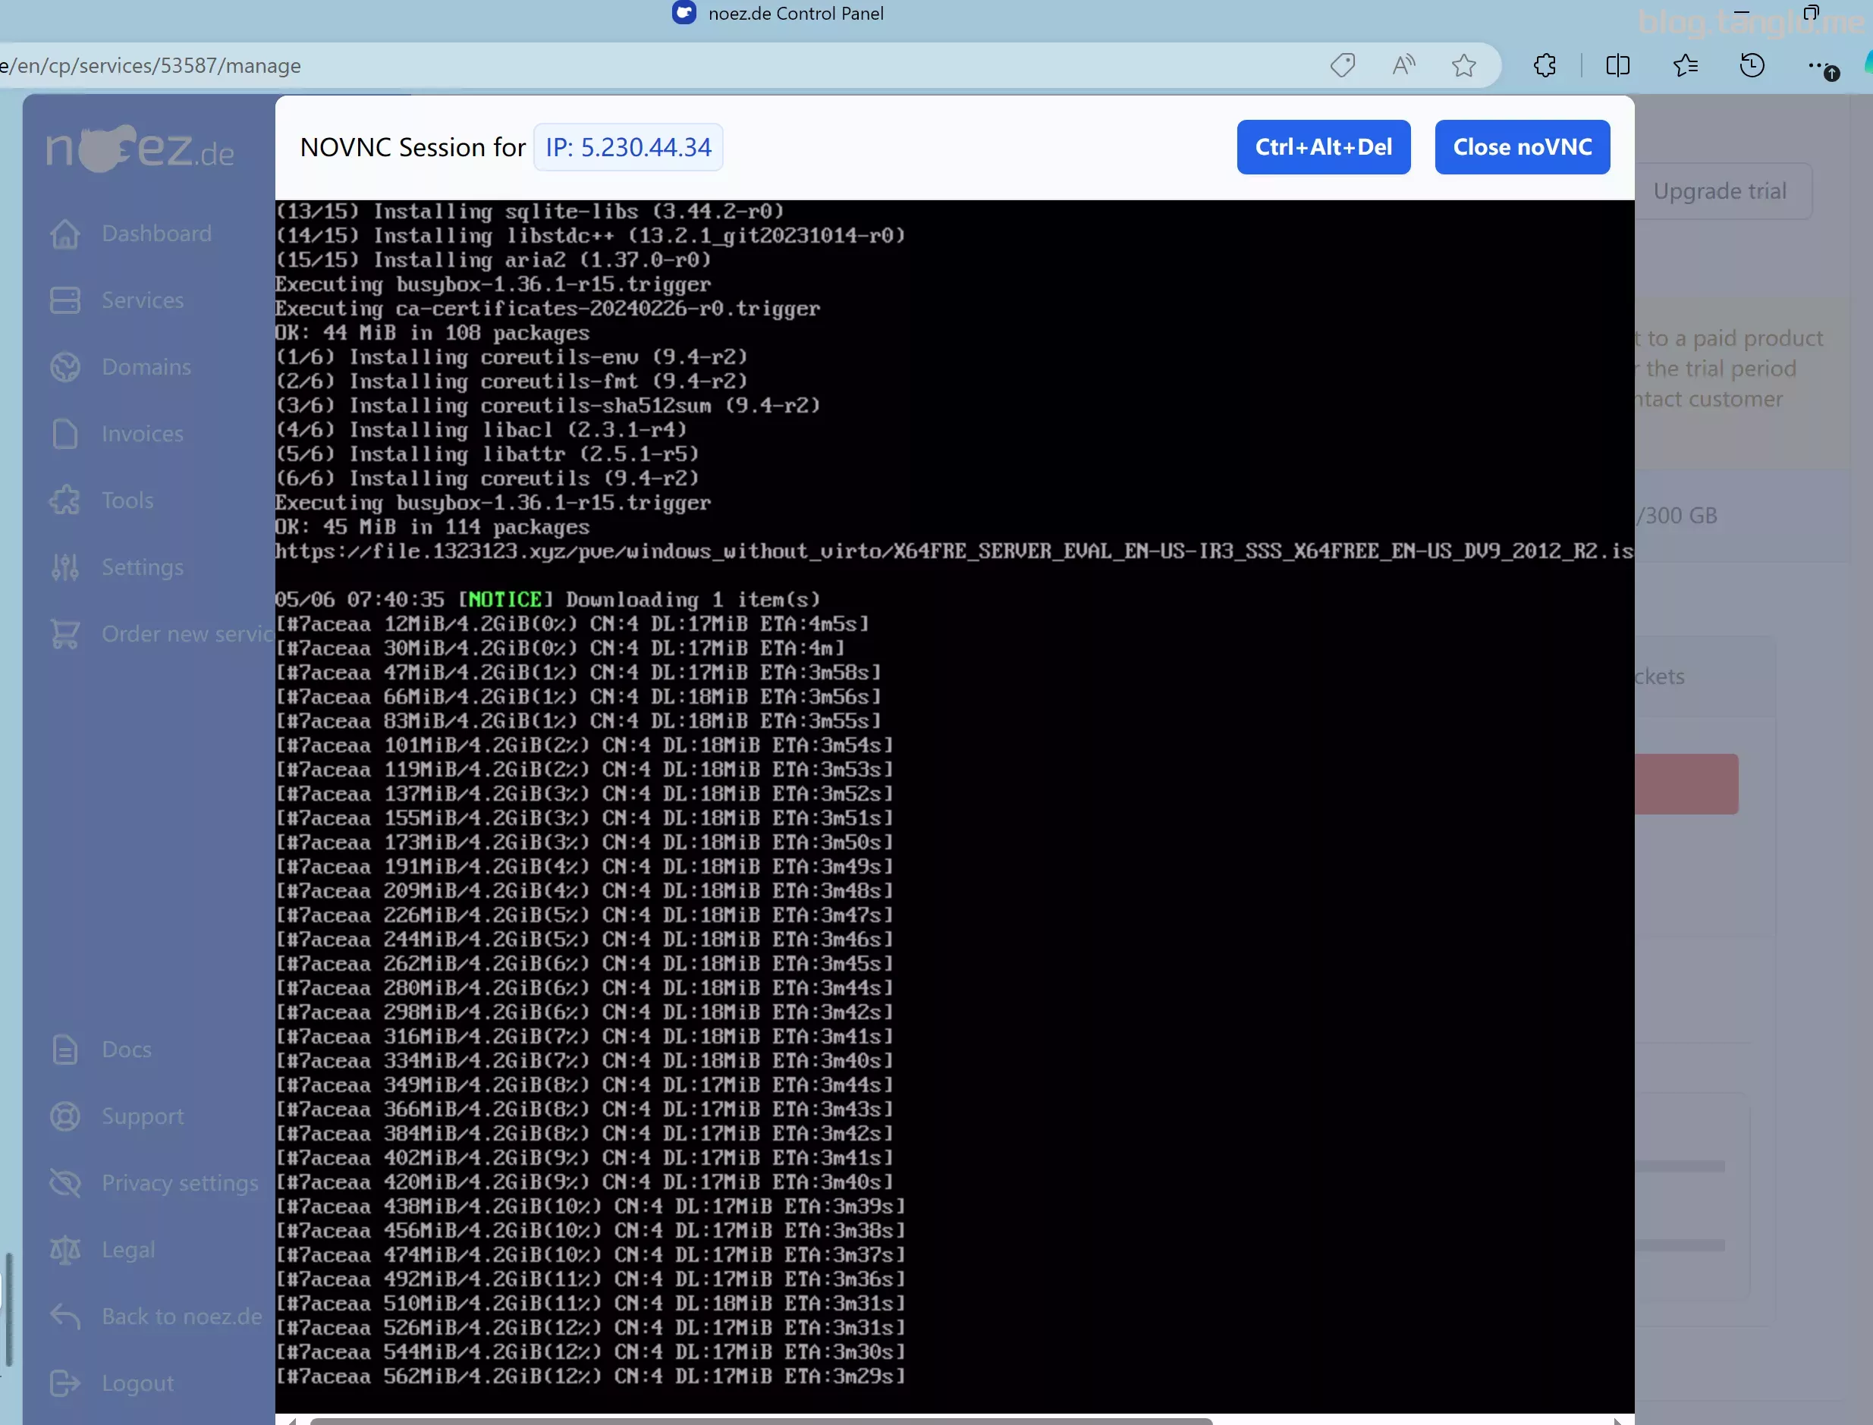This screenshot has height=1425, width=1873.
Task: Click the Legal scales icon
Action: pyautogui.click(x=65, y=1251)
